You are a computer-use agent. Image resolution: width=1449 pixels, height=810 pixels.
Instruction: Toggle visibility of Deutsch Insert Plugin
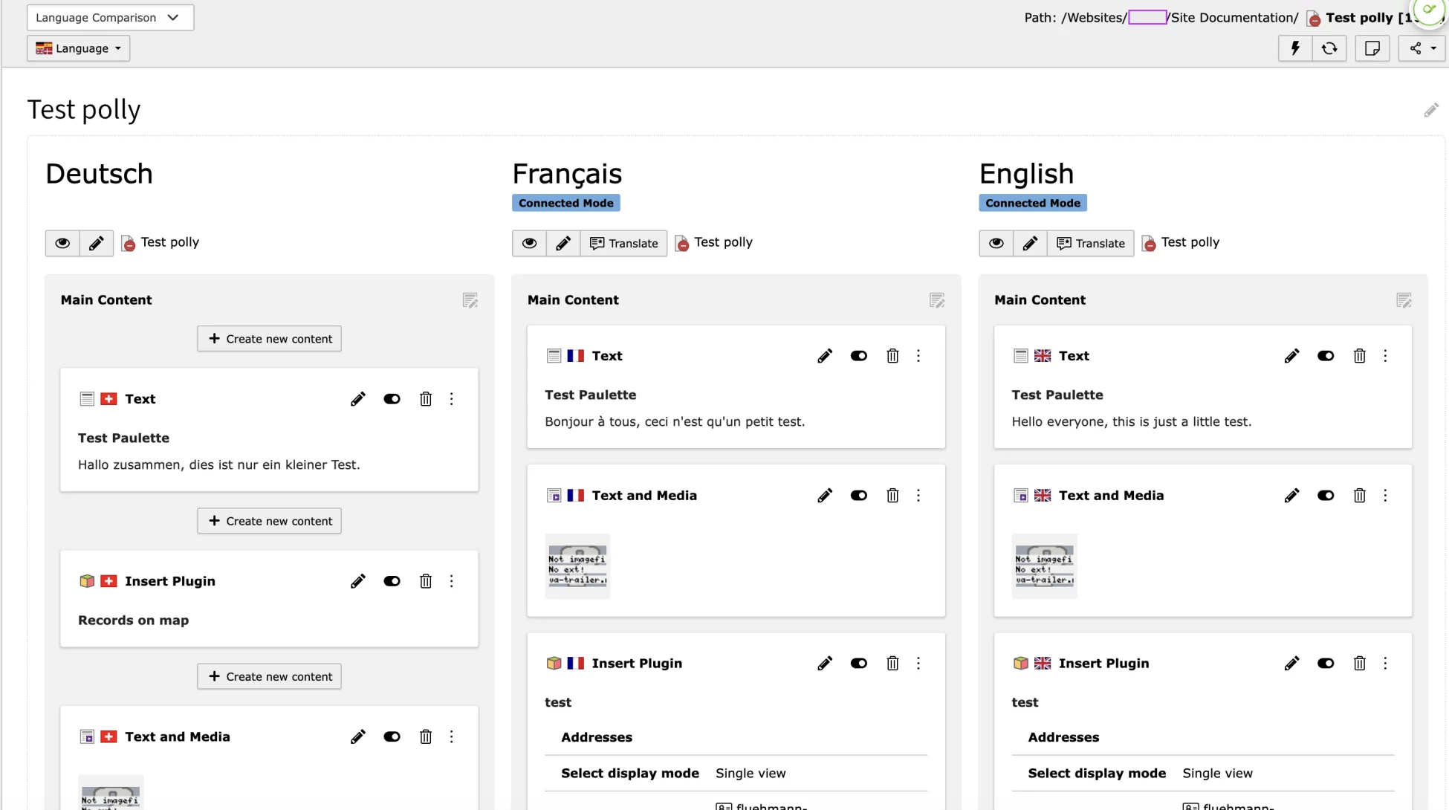pos(392,581)
